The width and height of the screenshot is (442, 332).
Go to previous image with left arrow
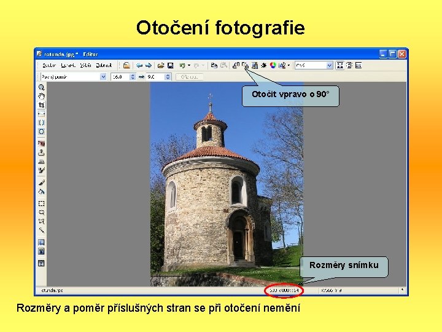tap(139, 66)
